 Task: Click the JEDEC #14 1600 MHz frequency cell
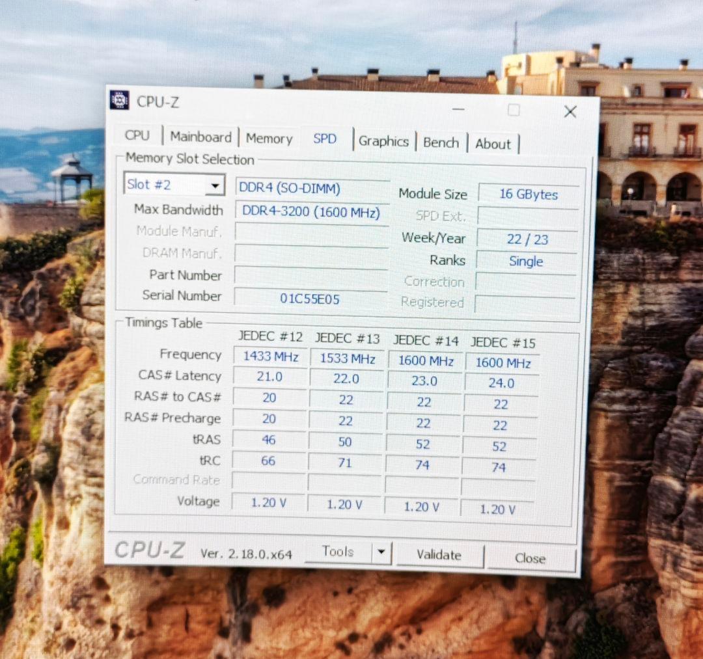pyautogui.click(x=426, y=360)
